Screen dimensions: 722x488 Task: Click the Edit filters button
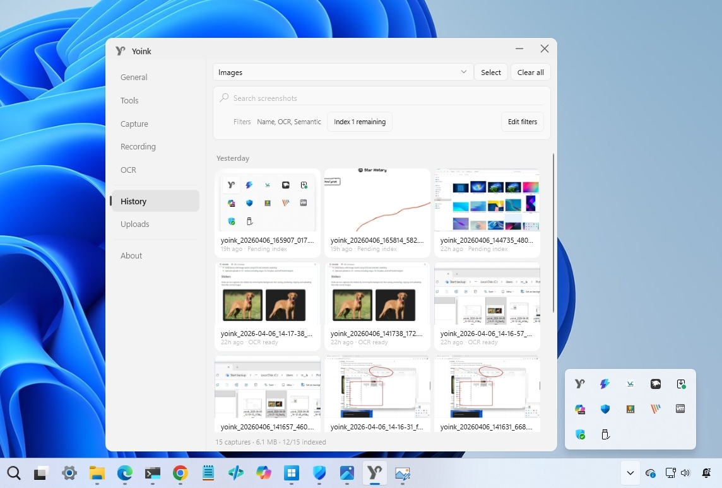tap(522, 122)
